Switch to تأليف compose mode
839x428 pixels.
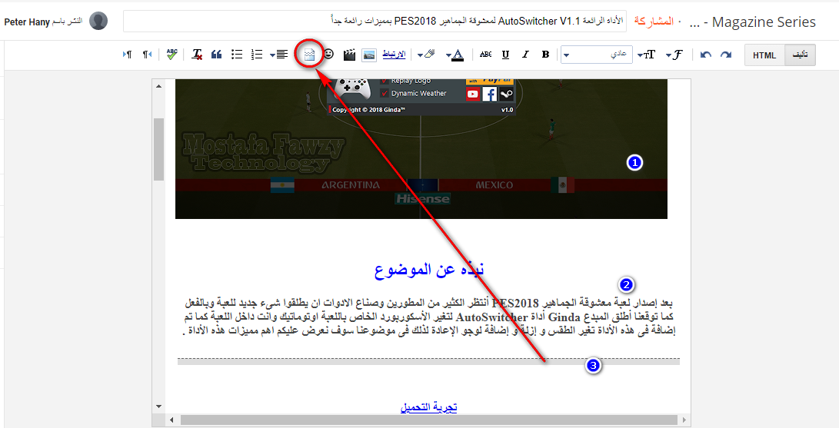tap(800, 55)
